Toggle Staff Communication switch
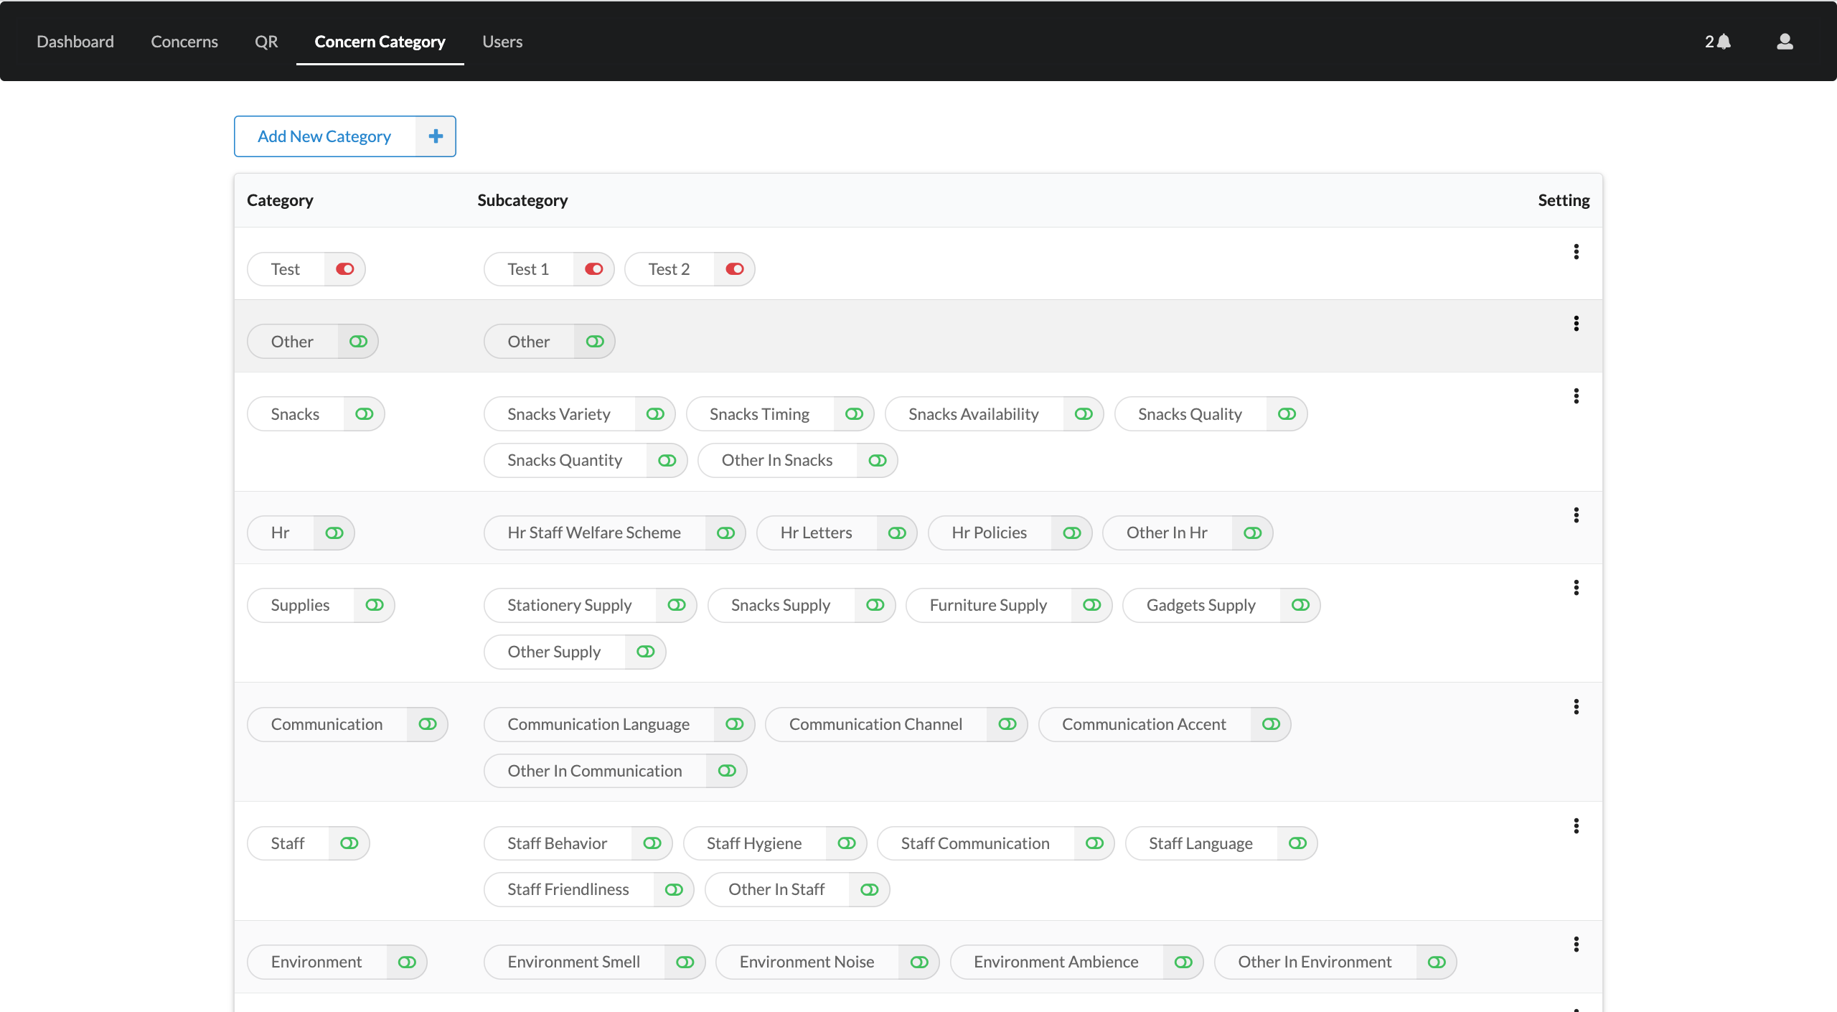 pos(1094,843)
